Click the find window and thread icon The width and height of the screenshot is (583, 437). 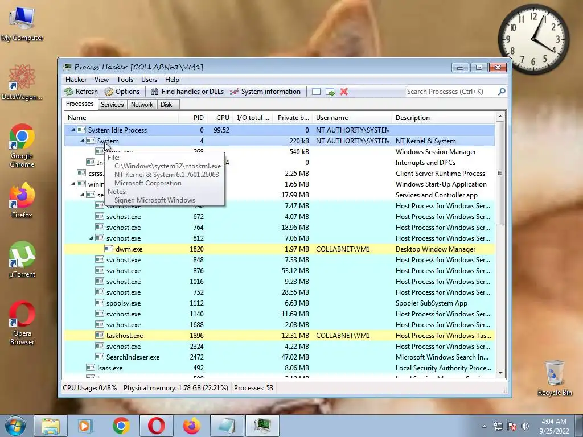(330, 92)
